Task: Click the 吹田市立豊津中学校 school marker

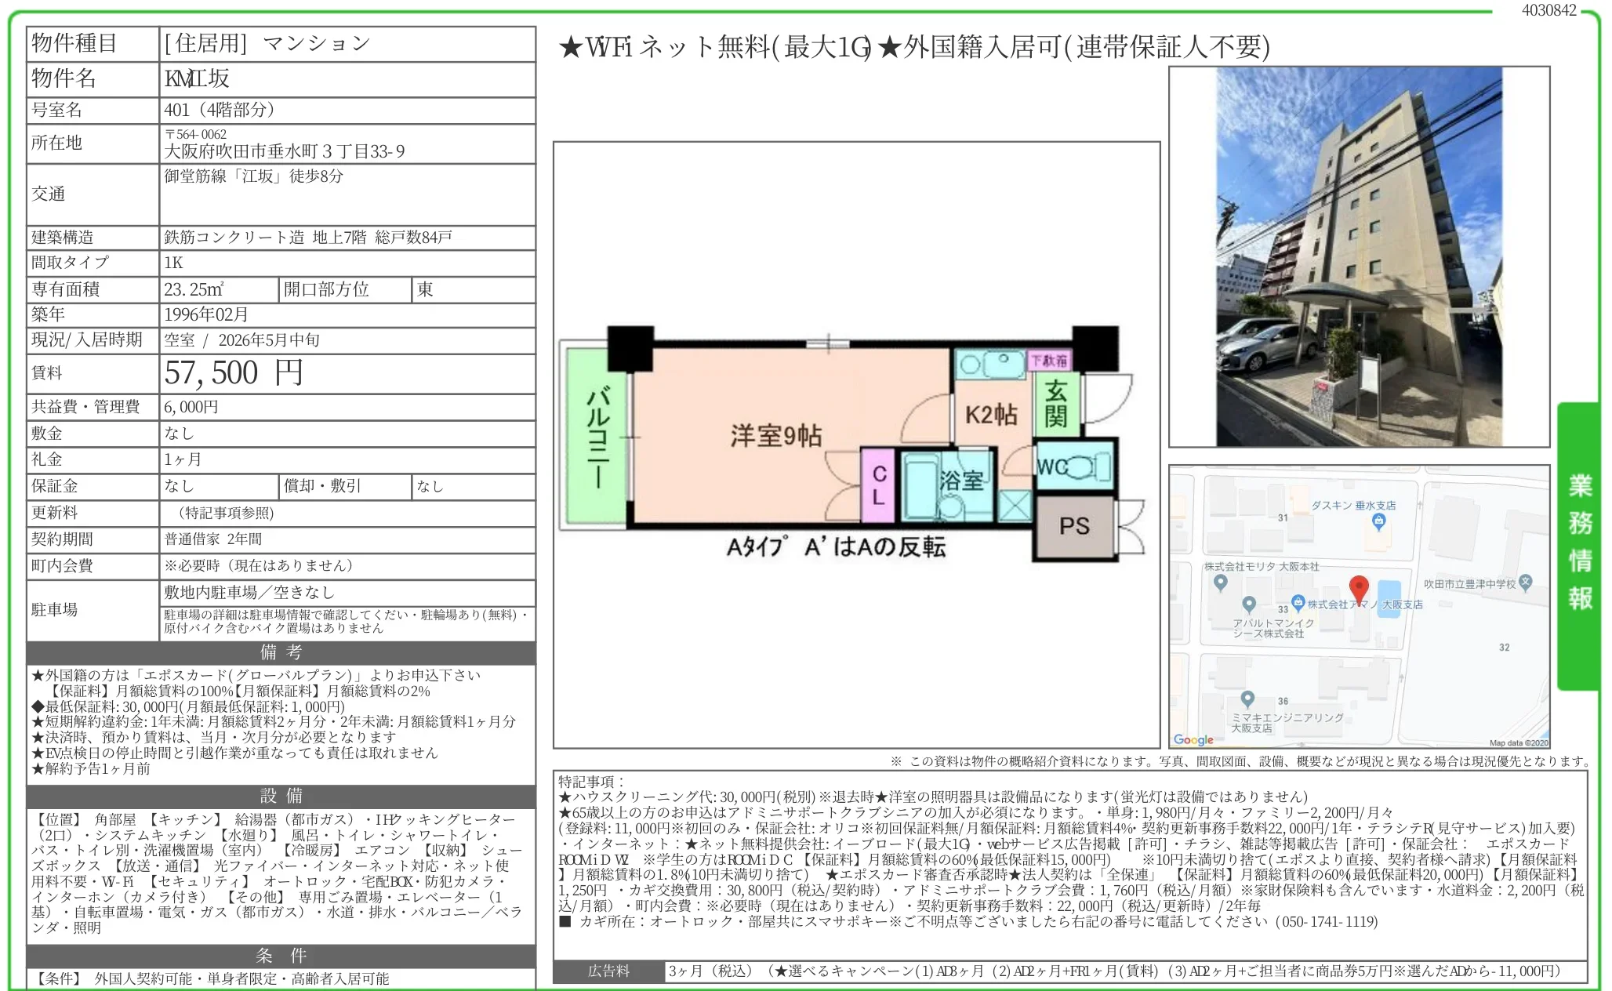Action: [x=1525, y=582]
